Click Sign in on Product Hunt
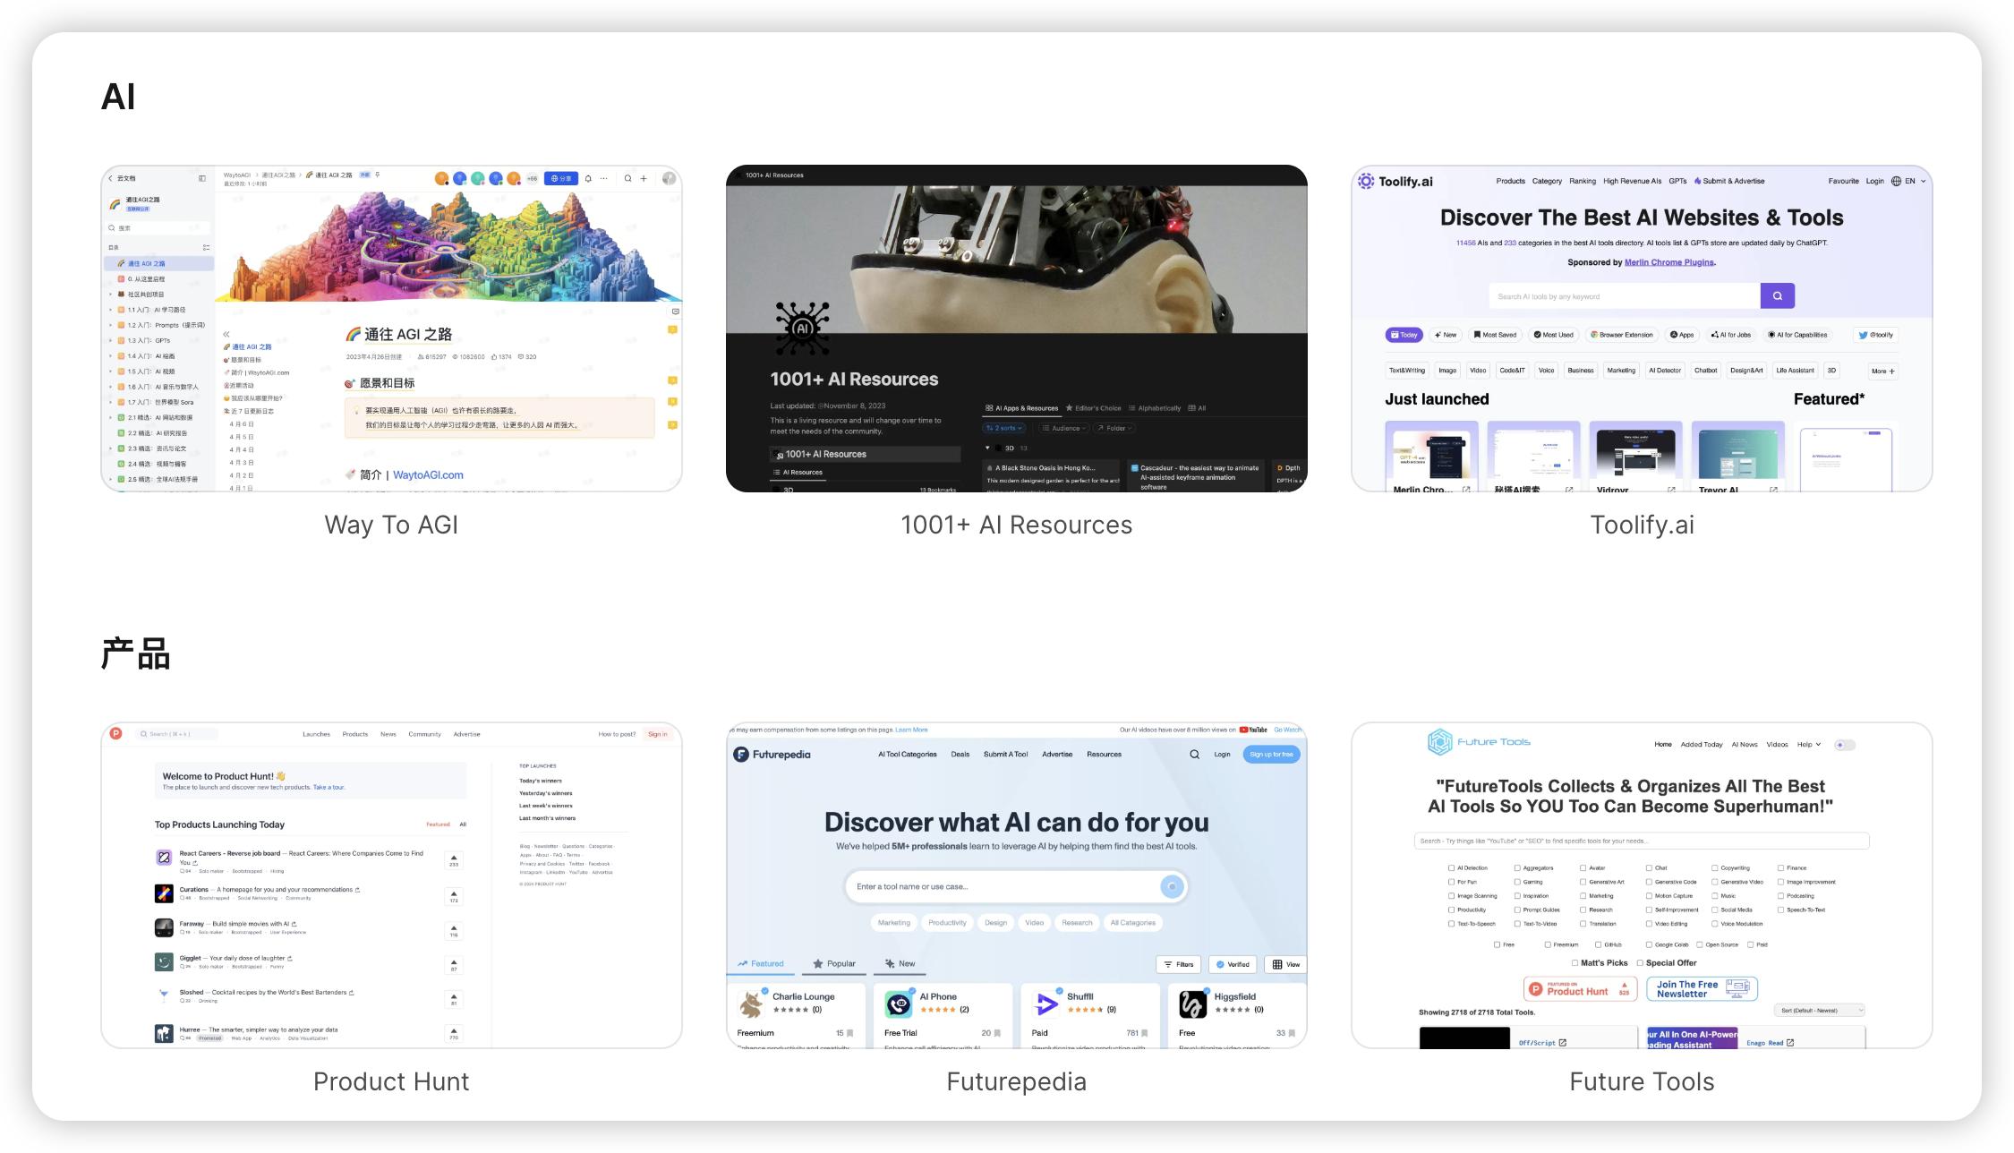 tap(657, 734)
